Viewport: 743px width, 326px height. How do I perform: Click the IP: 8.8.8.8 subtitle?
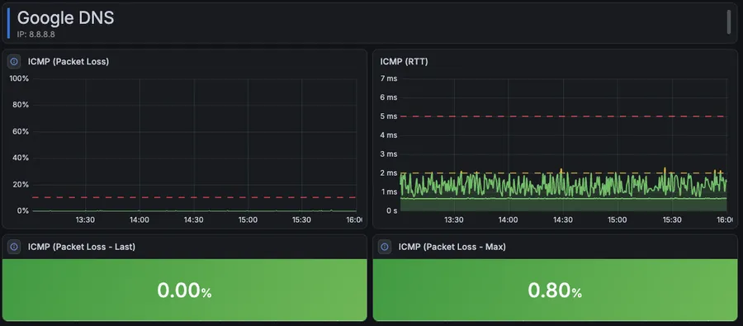click(36, 34)
